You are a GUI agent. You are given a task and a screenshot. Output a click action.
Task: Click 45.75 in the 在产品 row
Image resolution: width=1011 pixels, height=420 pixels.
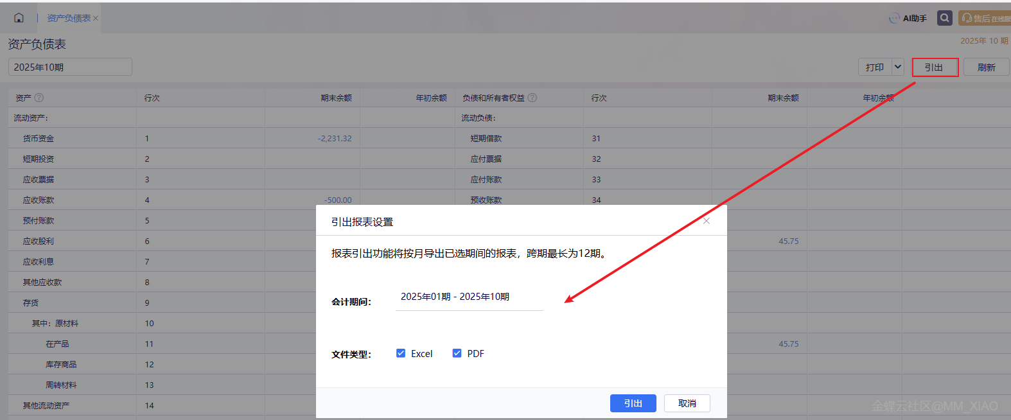click(789, 344)
